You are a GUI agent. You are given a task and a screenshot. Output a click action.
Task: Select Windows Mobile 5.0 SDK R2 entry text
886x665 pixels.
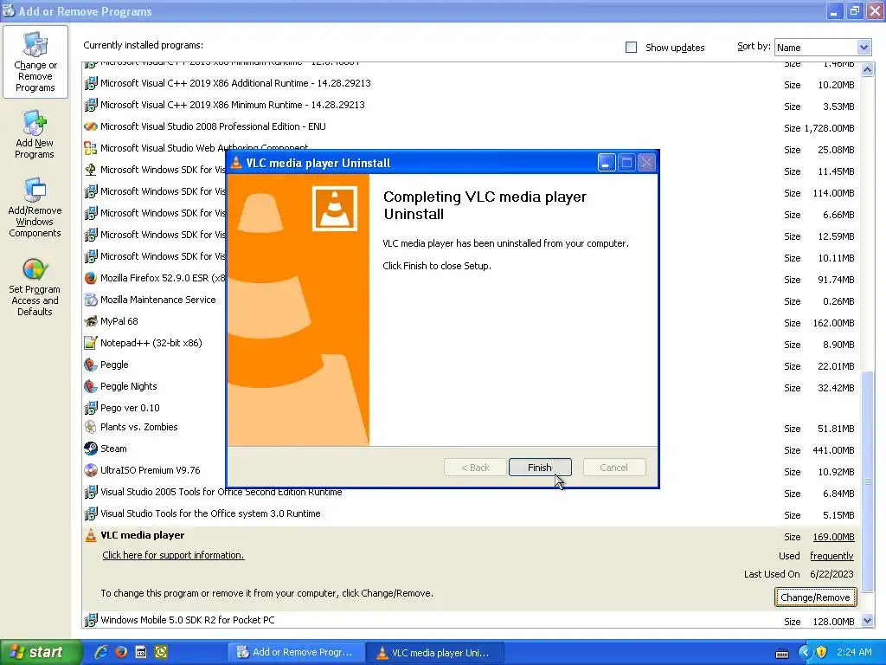click(x=188, y=620)
